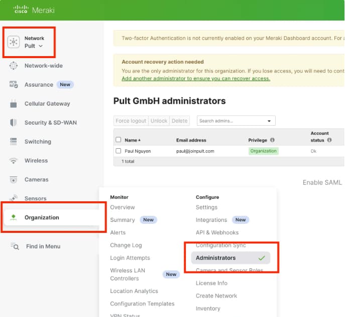Open Configuration Sync
Screen dimensions: 345x317
click(x=221, y=245)
